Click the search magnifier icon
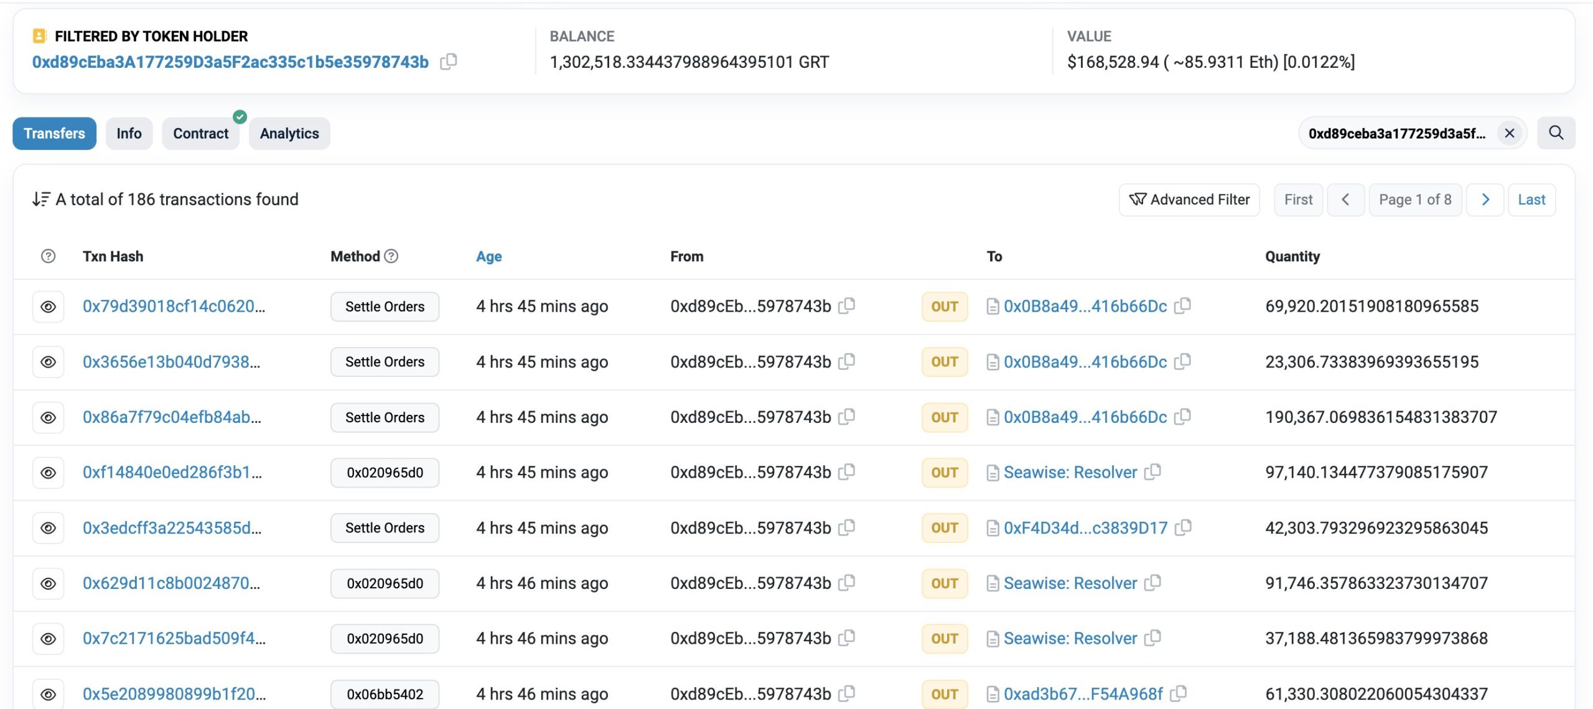Viewport: 1593px width, 709px height. [x=1556, y=133]
